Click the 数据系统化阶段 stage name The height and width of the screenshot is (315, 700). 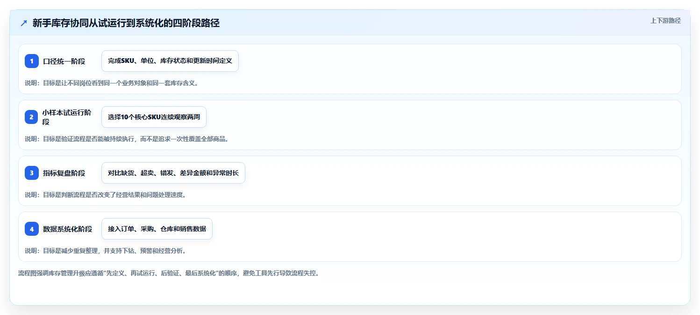pos(68,229)
